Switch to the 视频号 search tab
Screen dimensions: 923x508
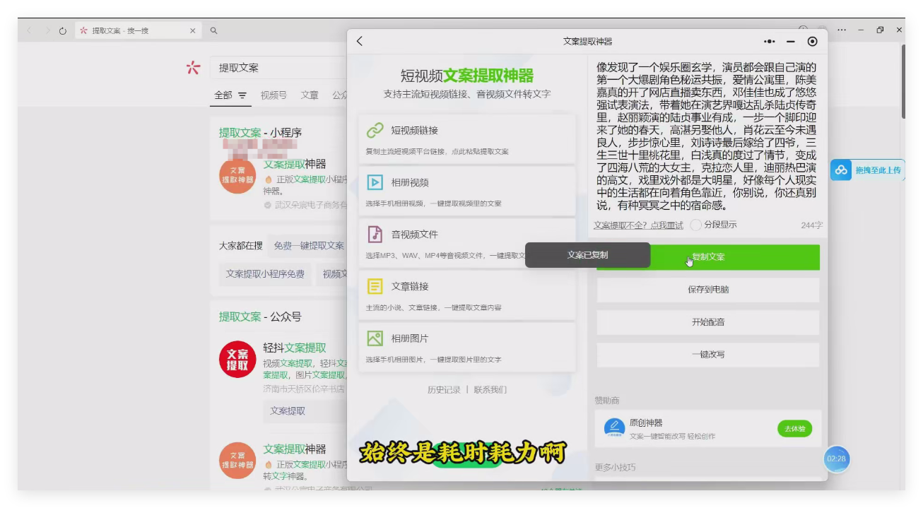274,95
